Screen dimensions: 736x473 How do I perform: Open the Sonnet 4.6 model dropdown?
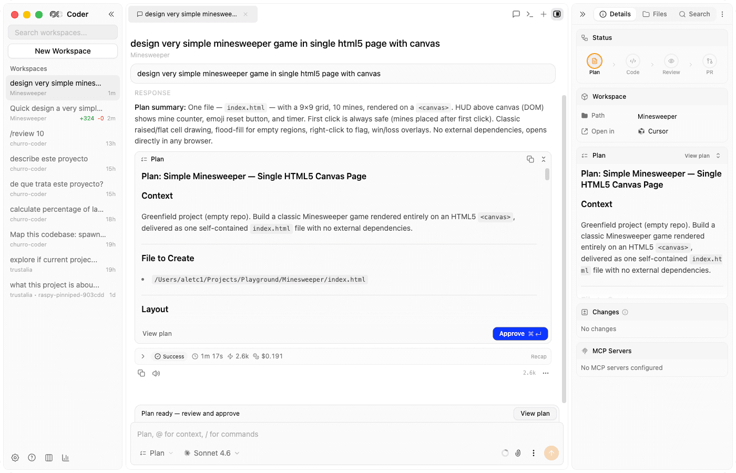[212, 453]
